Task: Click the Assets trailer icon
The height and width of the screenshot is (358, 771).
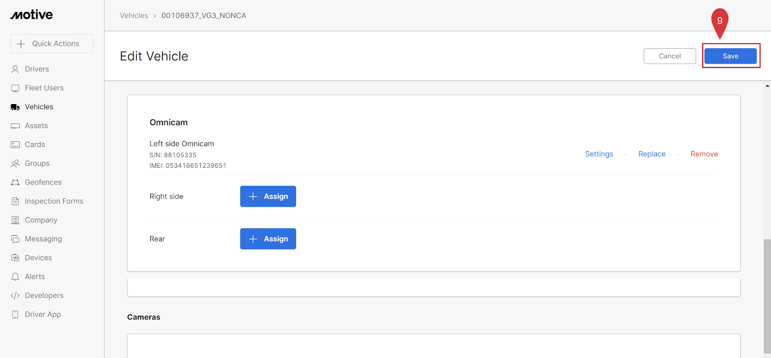Action: (x=15, y=126)
